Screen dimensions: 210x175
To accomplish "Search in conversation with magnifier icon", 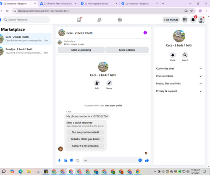I will tap(185, 55).
